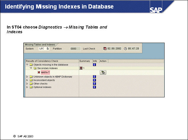The height and width of the screenshot is (140, 188).
Task: Expand the Optional indexes node
Action: click(x=27, y=87)
